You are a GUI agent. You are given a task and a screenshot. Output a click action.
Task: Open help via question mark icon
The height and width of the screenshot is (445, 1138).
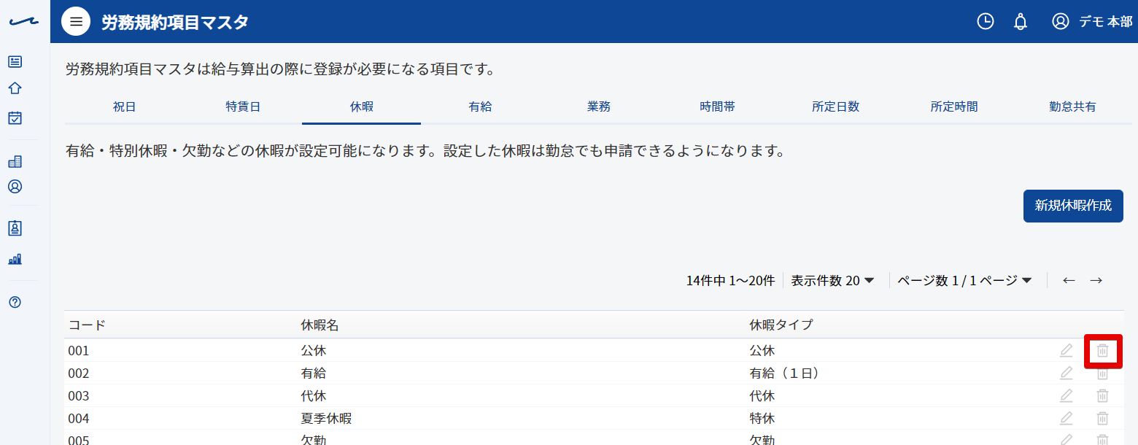[15, 302]
